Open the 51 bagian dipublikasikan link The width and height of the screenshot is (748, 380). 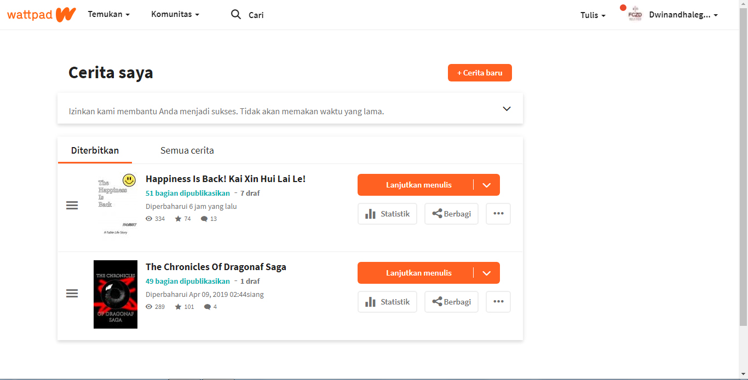tap(187, 193)
